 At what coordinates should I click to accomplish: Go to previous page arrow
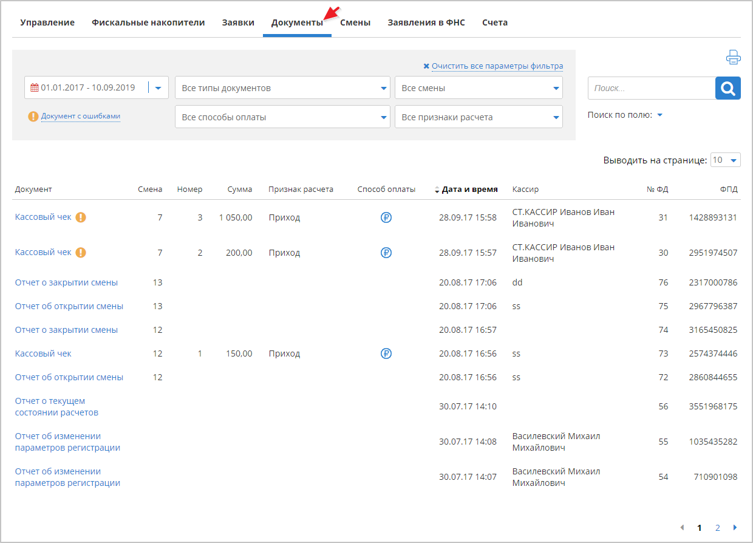point(682,528)
